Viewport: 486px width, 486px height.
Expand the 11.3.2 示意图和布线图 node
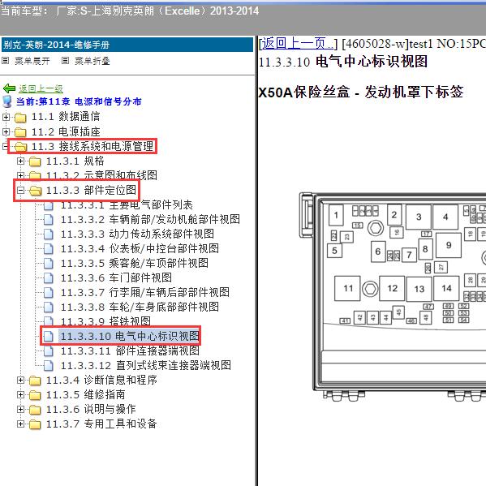(20, 175)
